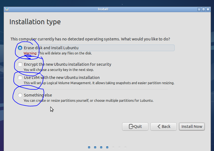Select Erase disk and install Lubuntu

[x=20, y=48]
